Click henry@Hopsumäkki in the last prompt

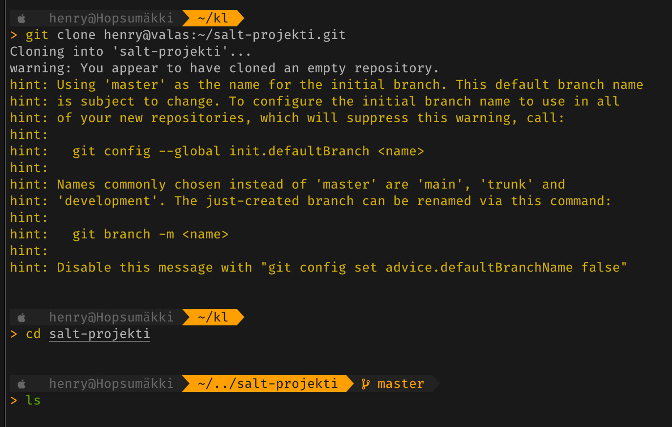(x=111, y=384)
